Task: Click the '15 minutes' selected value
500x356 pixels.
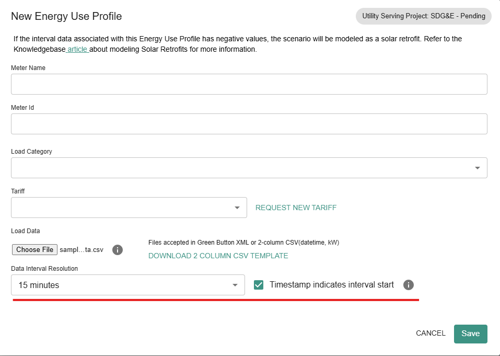Action: [x=39, y=285]
